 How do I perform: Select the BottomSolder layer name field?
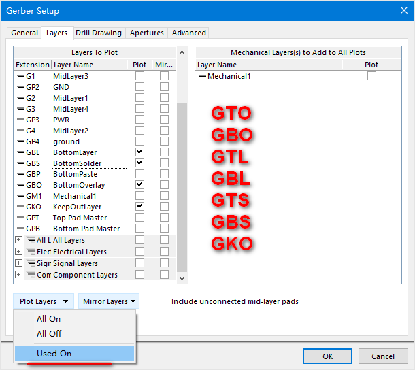coord(89,163)
